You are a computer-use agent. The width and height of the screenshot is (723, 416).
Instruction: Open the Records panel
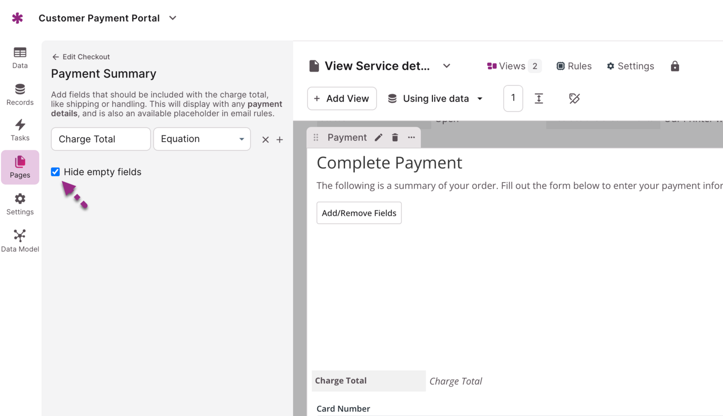coord(20,94)
